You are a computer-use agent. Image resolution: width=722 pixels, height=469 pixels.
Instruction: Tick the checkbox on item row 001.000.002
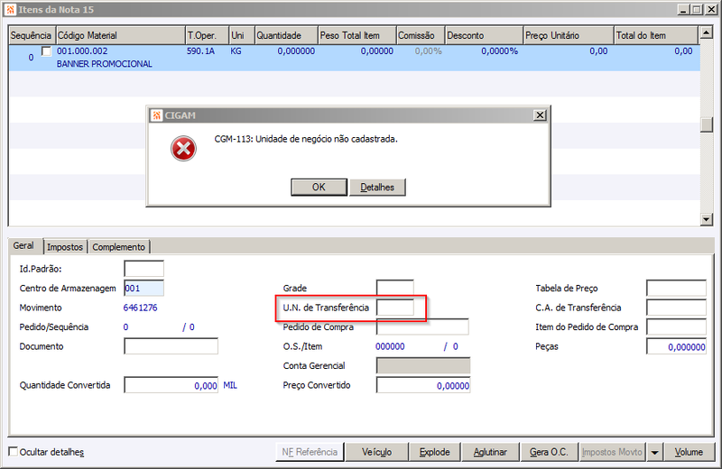[x=46, y=51]
